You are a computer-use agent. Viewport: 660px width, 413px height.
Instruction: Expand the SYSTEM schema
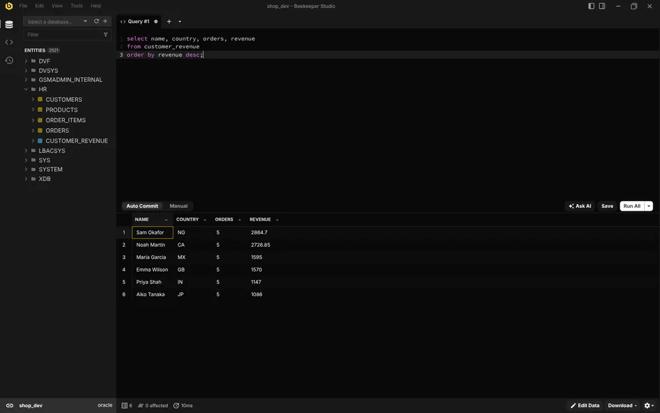26,169
